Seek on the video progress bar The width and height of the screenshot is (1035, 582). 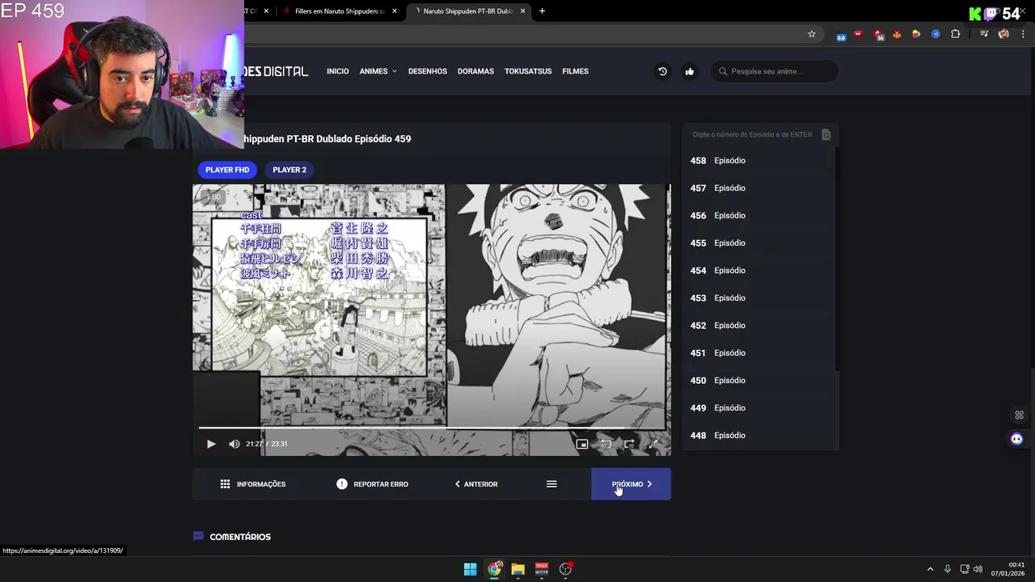pyautogui.click(x=431, y=428)
